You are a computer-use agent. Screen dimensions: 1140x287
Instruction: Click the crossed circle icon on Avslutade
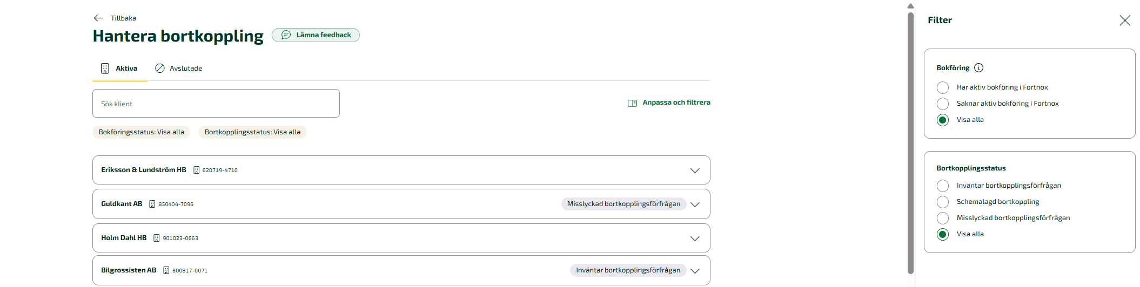(160, 69)
